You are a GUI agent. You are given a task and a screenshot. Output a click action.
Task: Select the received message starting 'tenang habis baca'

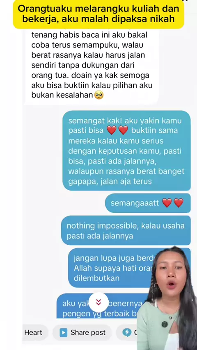pos(92,66)
